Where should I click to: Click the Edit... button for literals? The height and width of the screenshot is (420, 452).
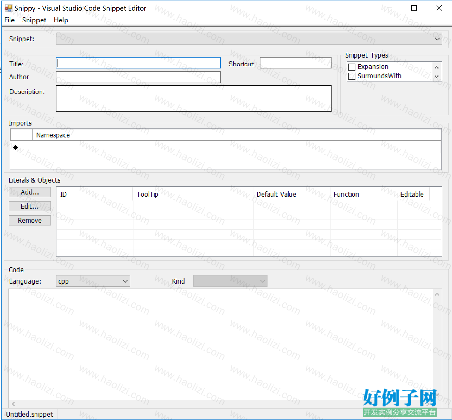pyautogui.click(x=30, y=206)
